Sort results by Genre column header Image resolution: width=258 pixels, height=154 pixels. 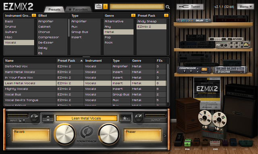(x=143, y=61)
